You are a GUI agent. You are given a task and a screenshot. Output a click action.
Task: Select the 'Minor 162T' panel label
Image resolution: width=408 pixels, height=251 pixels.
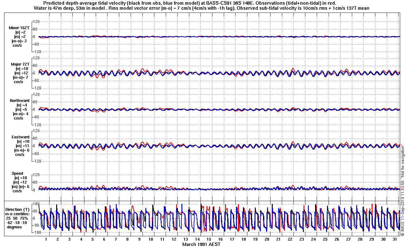pyautogui.click(x=19, y=28)
